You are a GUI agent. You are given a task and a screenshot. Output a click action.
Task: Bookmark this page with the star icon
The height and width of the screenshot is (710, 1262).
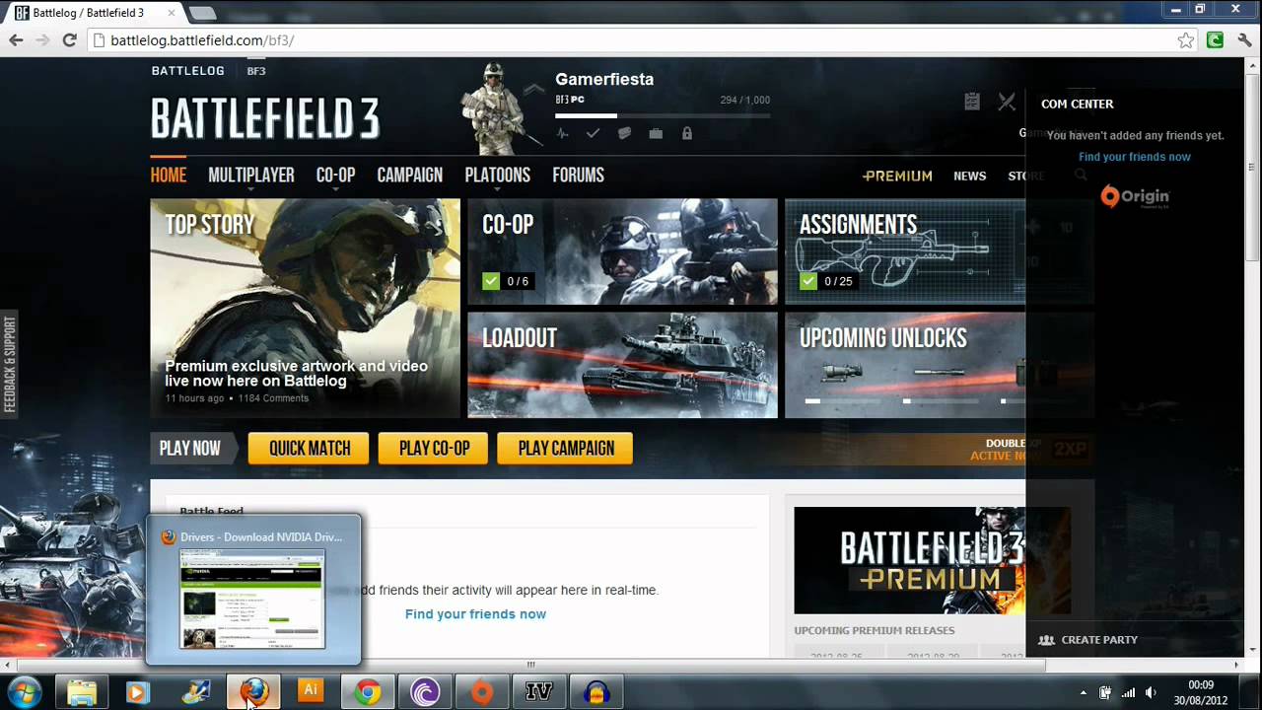pos(1186,40)
